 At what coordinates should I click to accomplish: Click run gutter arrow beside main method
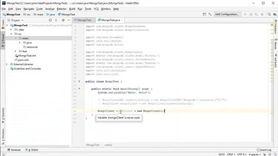click(79, 88)
